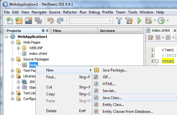Open the Edit menu
Viewport: 177px width, 115px height.
[x=15, y=12]
